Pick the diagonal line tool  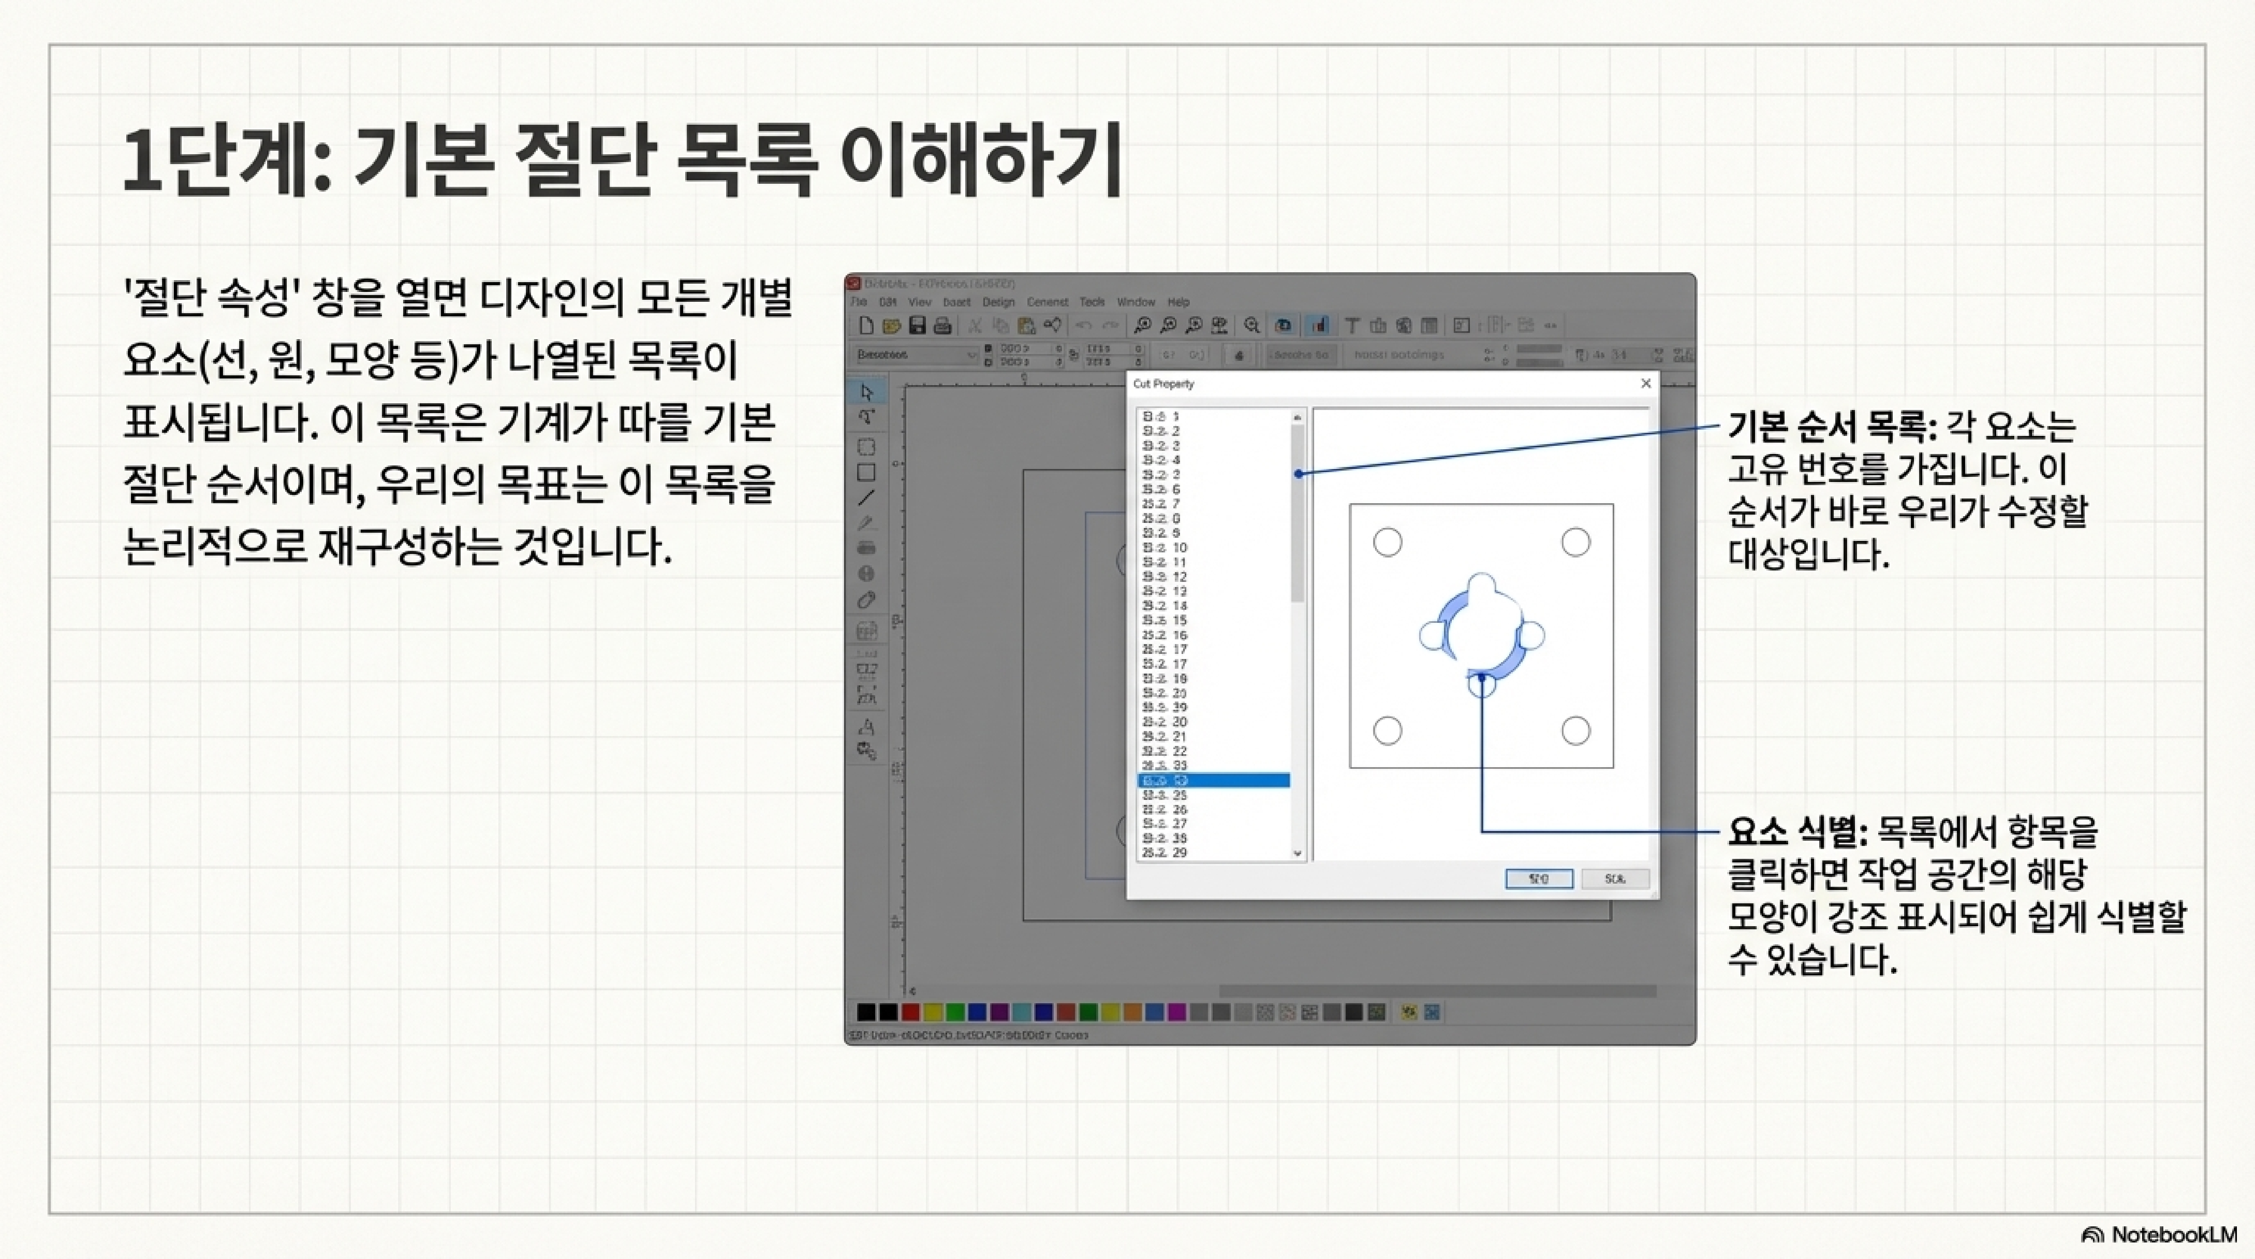(x=867, y=498)
